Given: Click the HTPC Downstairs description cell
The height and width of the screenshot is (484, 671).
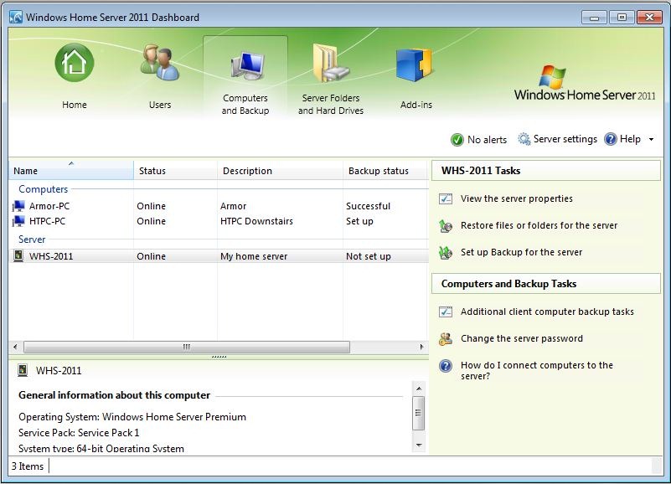Looking at the screenshot, I should 256,221.
